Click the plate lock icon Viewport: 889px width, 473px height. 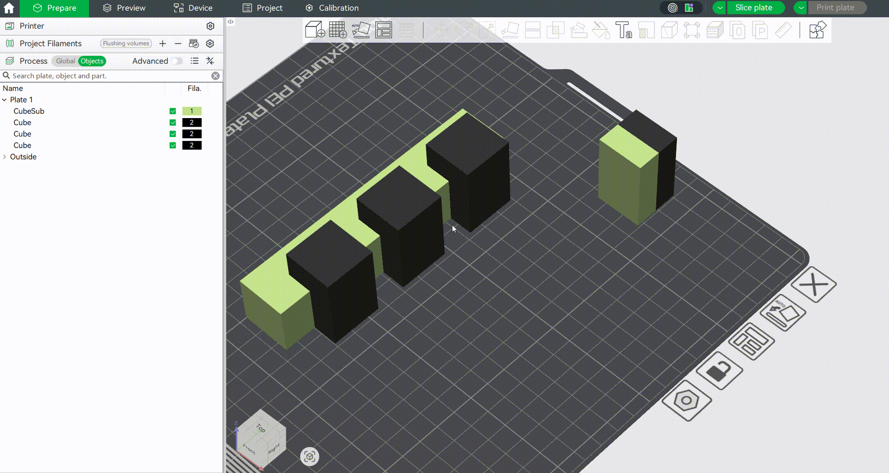pos(719,370)
